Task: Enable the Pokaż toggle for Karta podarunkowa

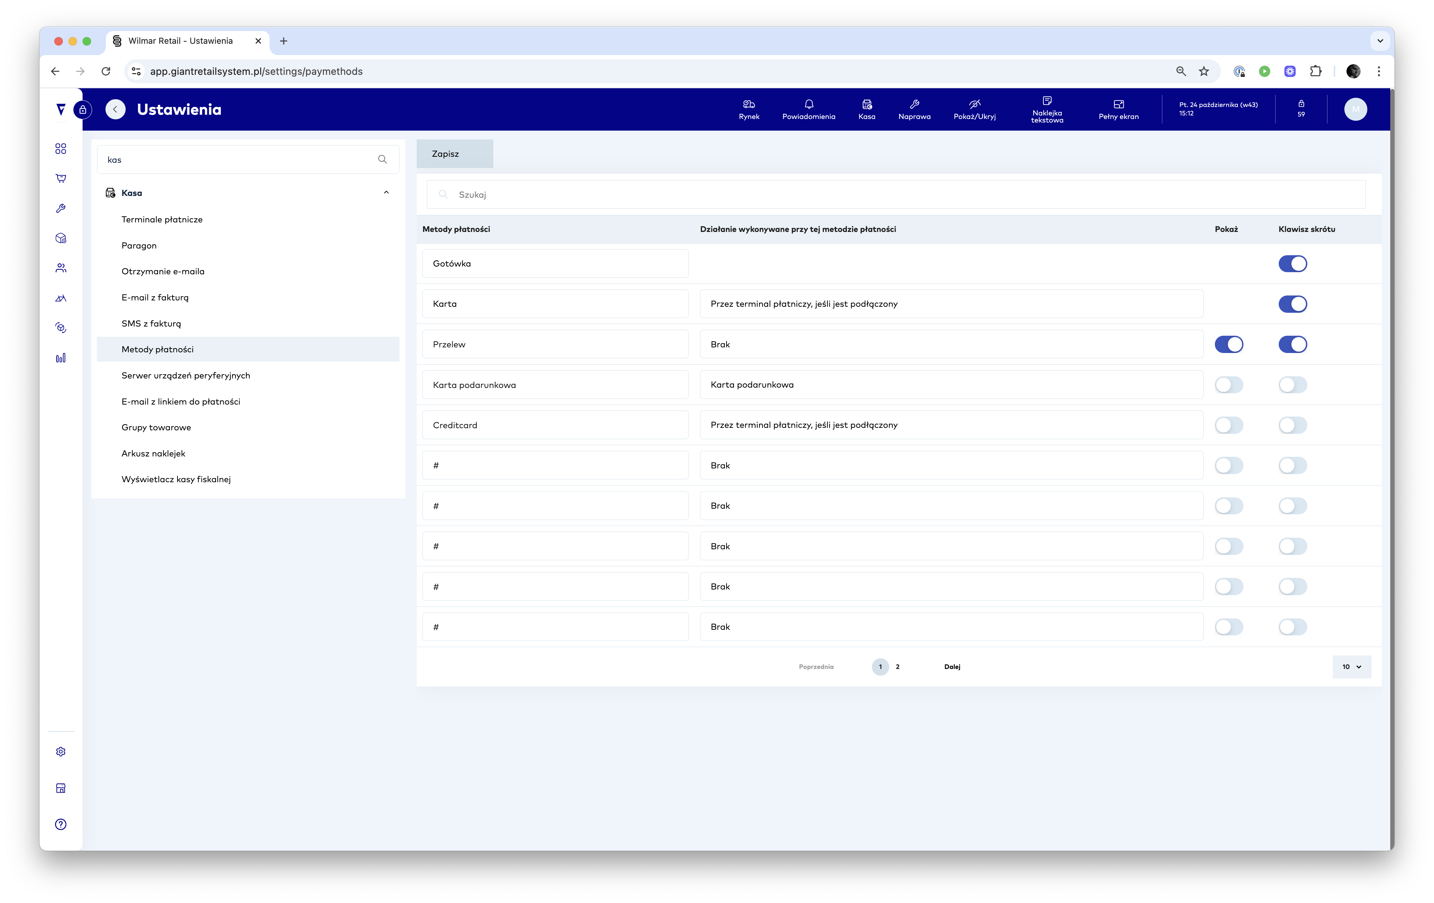Action: (1228, 385)
